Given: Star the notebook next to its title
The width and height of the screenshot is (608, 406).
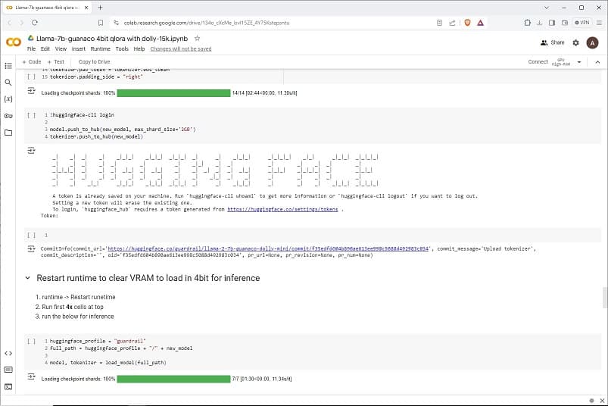Looking at the screenshot, I should click(198, 38).
